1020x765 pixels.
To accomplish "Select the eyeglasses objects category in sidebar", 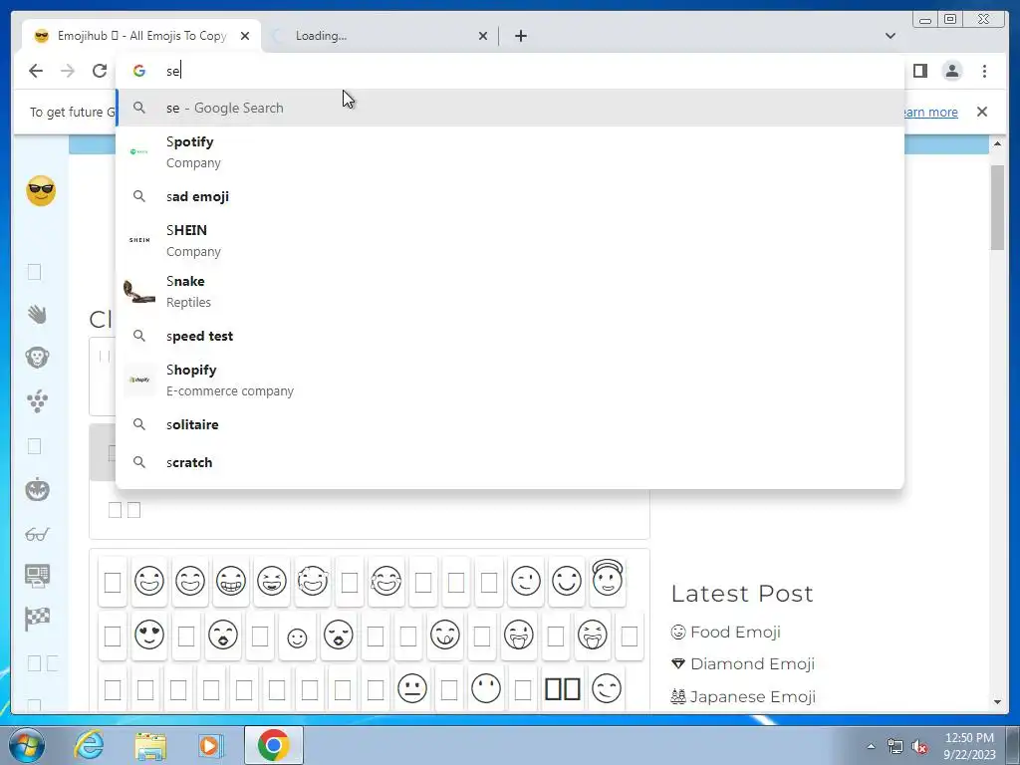I will coord(37,534).
